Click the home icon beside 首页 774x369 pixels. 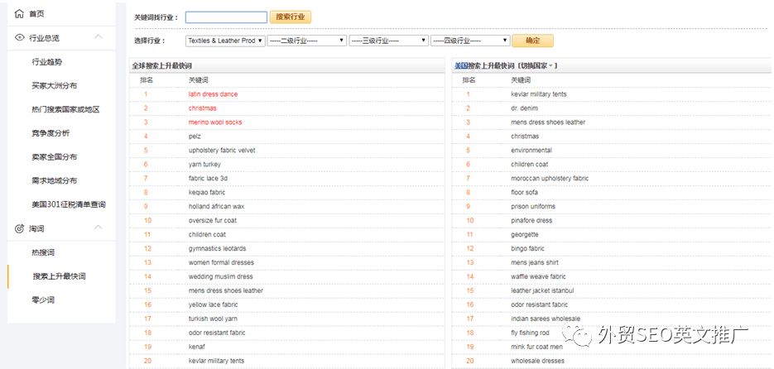click(x=19, y=14)
